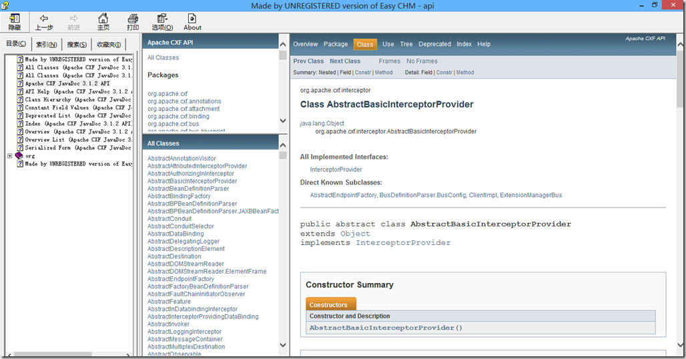Open the ClientImpl subclass link
The width and height of the screenshot is (686, 359).
tap(482, 195)
